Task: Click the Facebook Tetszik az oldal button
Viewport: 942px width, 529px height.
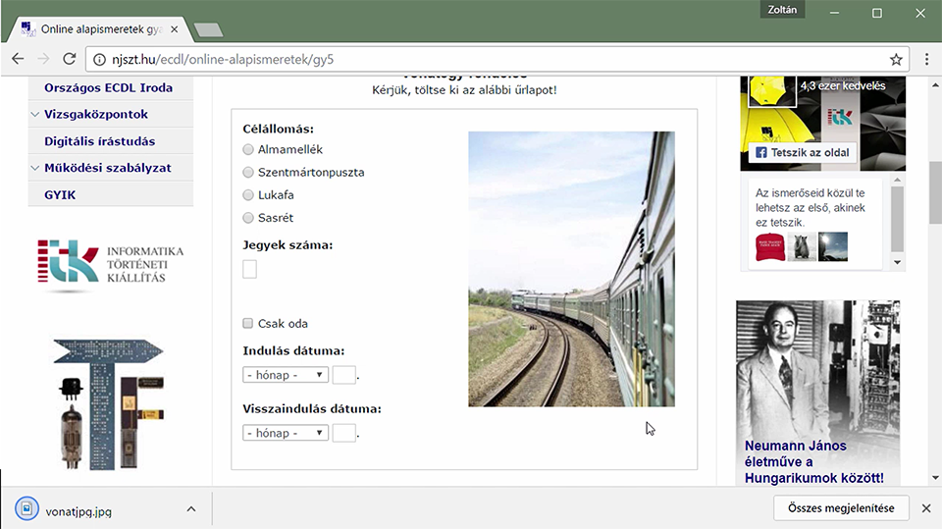Action: [802, 153]
